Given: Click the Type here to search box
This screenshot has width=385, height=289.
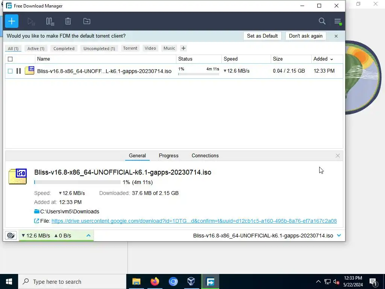Looking at the screenshot, I should pyautogui.click(x=72, y=281).
